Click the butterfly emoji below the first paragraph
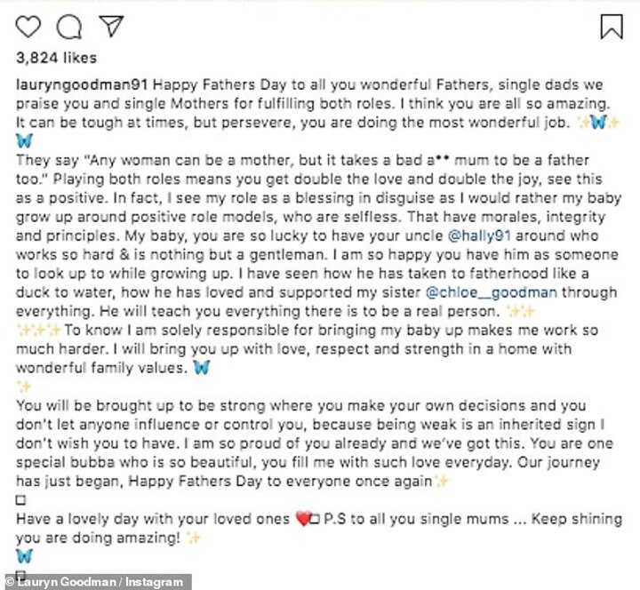This screenshot has height=590, width=640. (x=24, y=140)
